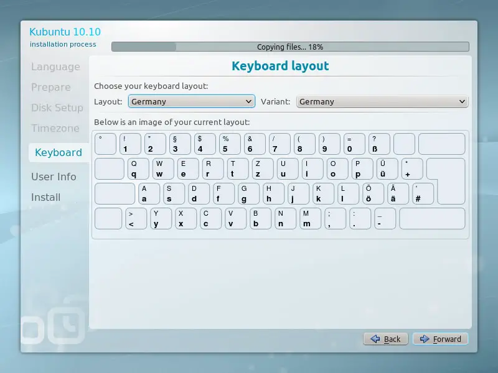
Task: Select the Keyboard step in sidebar
Action: (59, 152)
